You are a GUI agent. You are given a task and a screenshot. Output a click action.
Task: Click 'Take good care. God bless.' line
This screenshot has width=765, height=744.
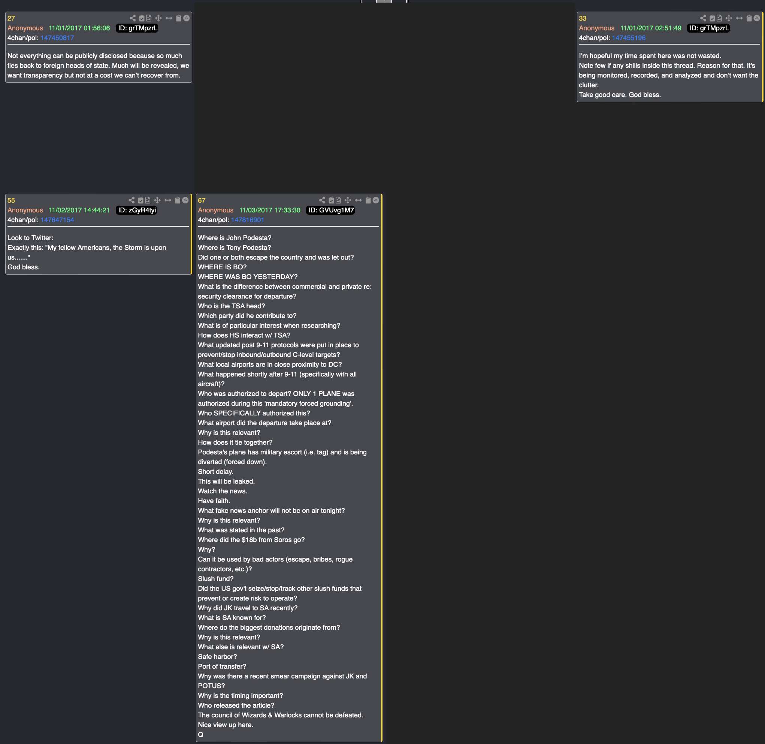[x=620, y=95]
